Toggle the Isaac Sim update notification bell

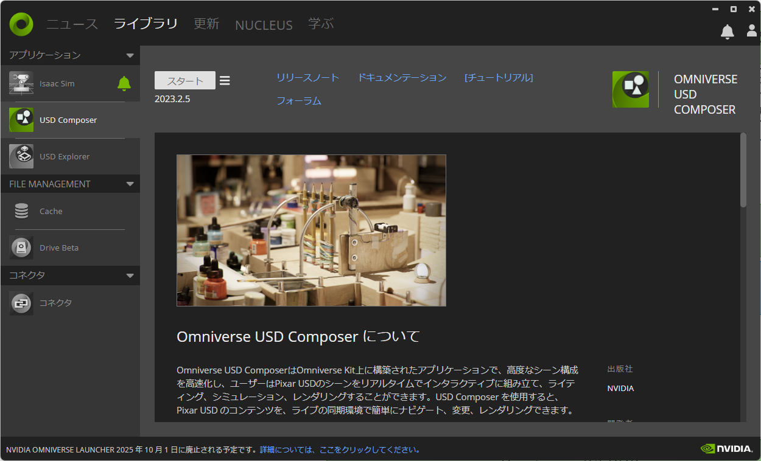pyautogui.click(x=124, y=83)
